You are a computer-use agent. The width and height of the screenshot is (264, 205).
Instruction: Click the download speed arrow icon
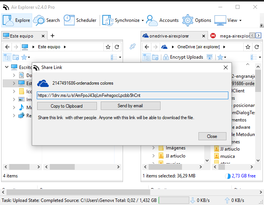point(193,200)
